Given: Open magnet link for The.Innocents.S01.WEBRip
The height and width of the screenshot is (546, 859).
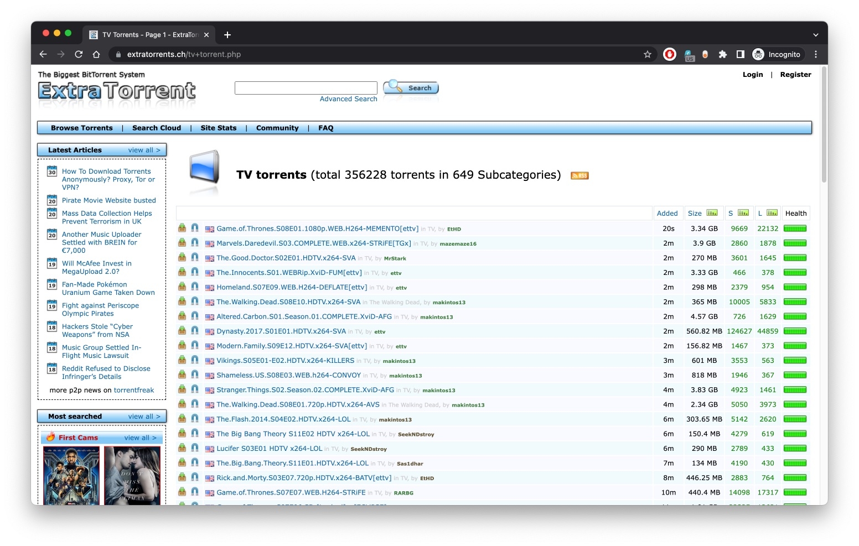Looking at the screenshot, I should 195,272.
